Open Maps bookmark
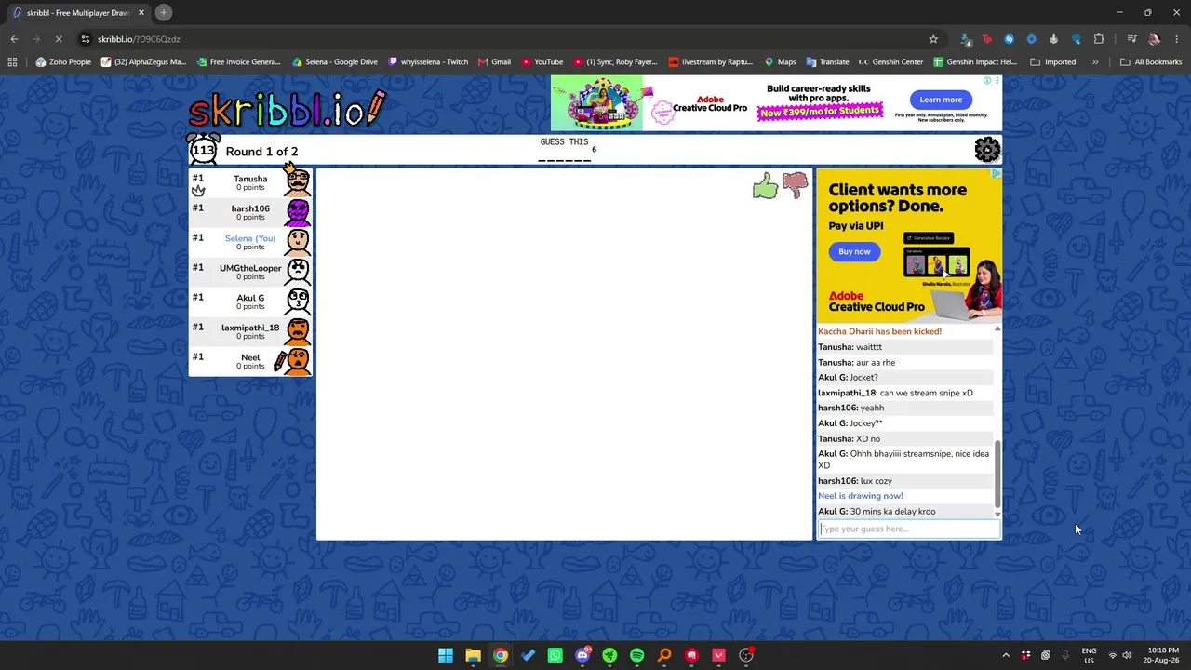The height and width of the screenshot is (670, 1191). pyautogui.click(x=780, y=62)
